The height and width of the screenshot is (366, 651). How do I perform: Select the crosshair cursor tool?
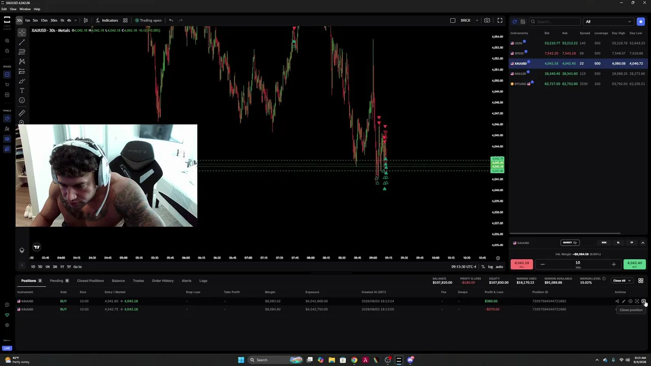coord(22,32)
